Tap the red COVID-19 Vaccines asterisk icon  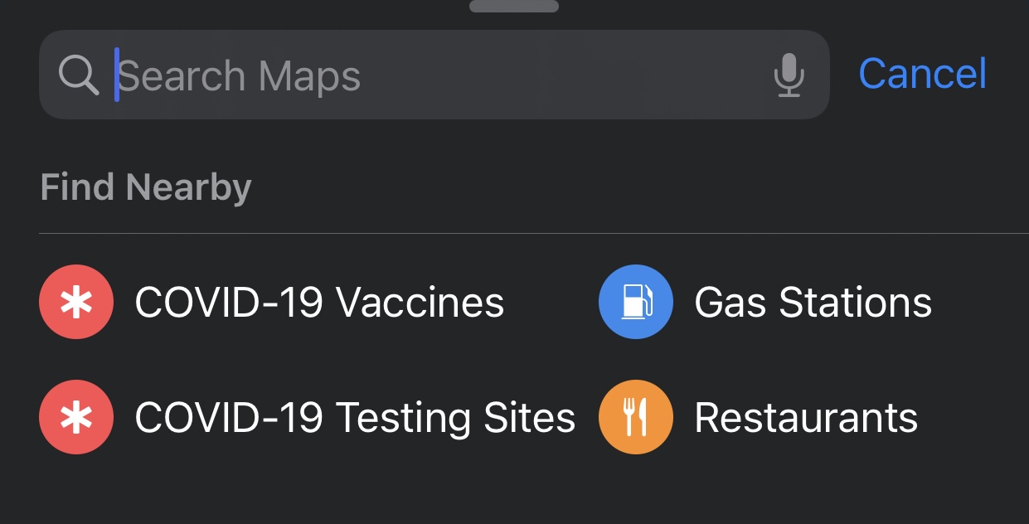tap(75, 302)
